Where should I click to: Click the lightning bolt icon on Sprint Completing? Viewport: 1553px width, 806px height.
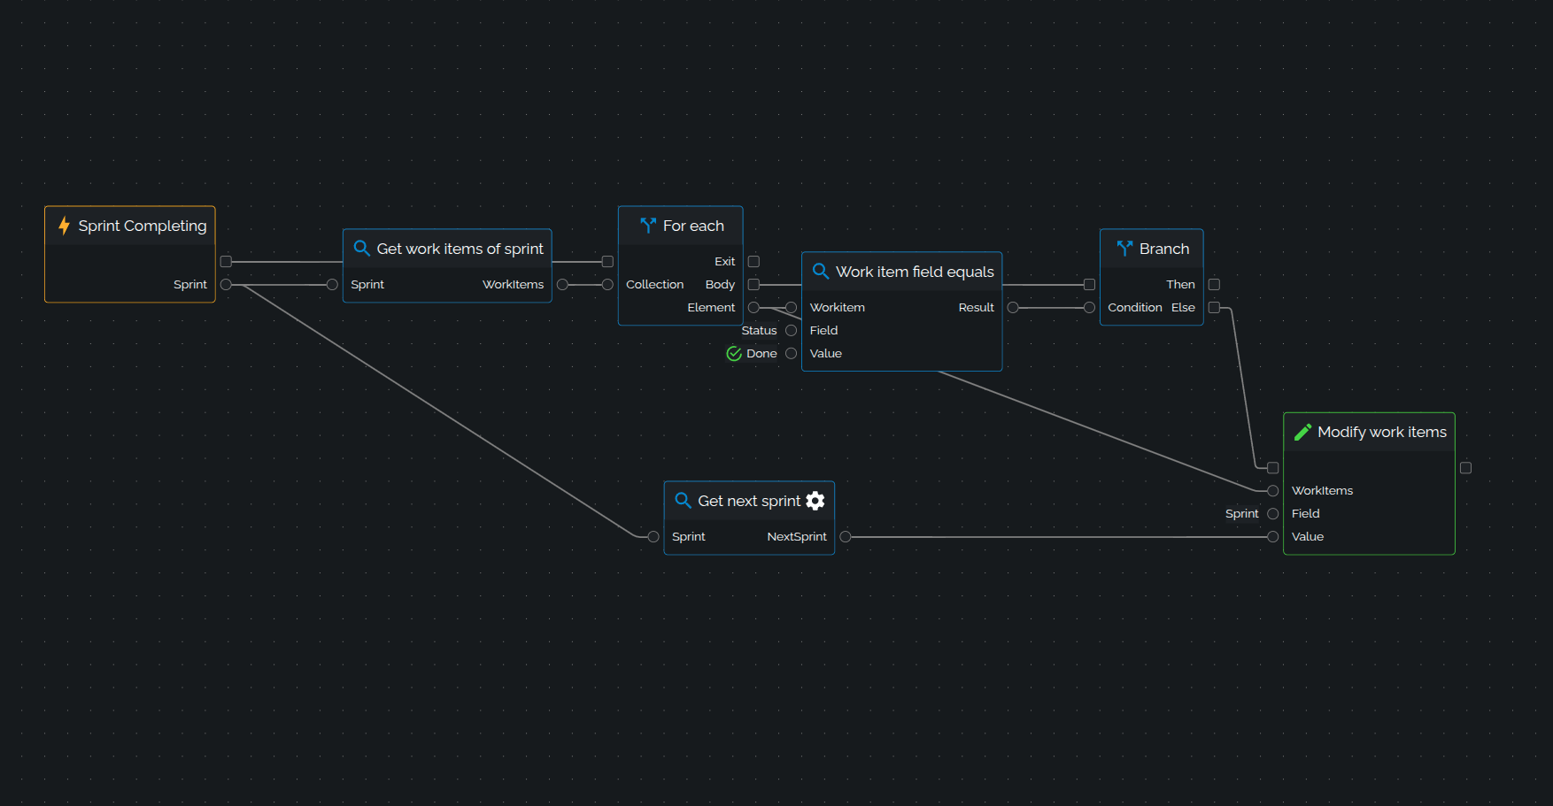pos(64,226)
